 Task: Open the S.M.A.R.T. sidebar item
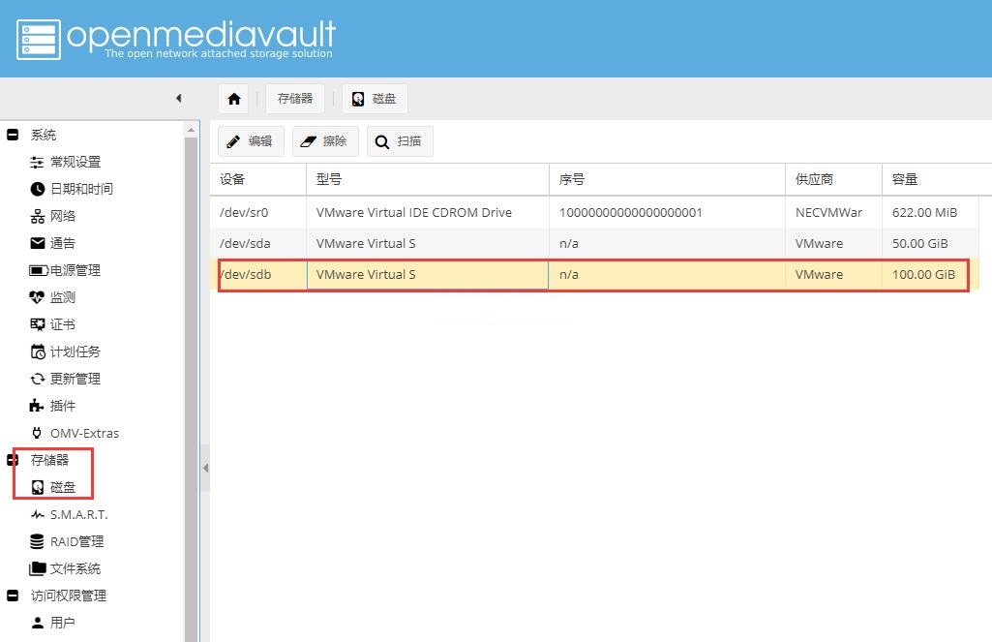(78, 514)
